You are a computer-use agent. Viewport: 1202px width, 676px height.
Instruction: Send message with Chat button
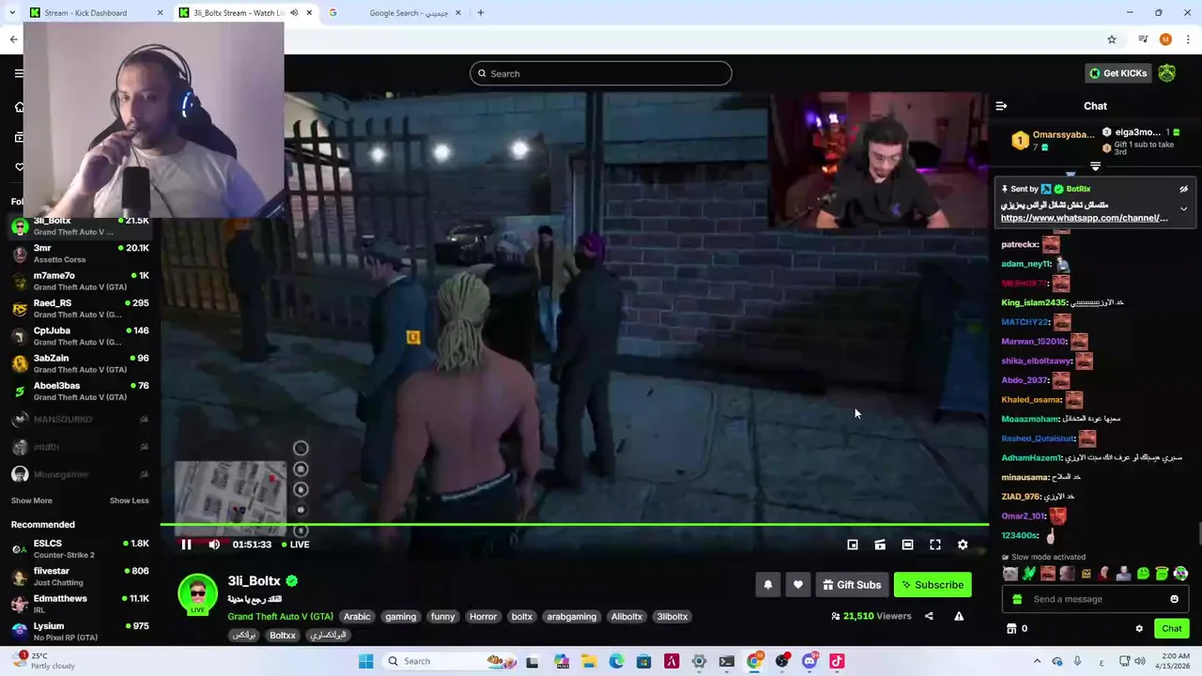(x=1172, y=628)
